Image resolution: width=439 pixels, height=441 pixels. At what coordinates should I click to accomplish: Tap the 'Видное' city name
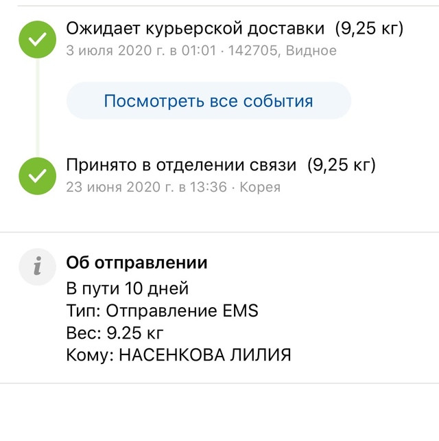tap(311, 51)
